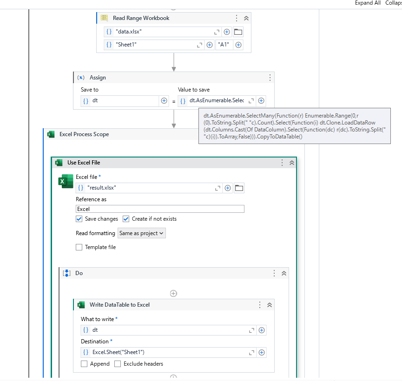Click the plus icon next to Destination field
The width and height of the screenshot is (402, 381).
point(261,352)
